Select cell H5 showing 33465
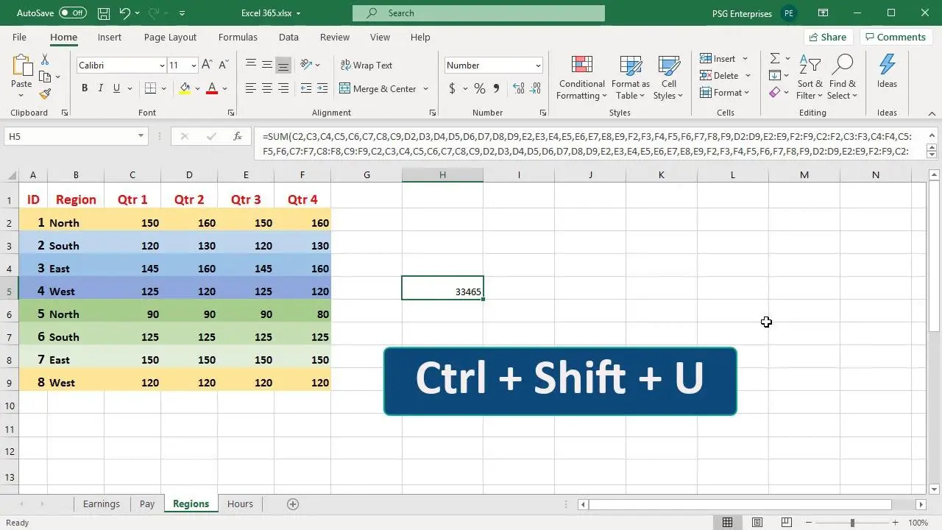The image size is (942, 530). coord(442,289)
